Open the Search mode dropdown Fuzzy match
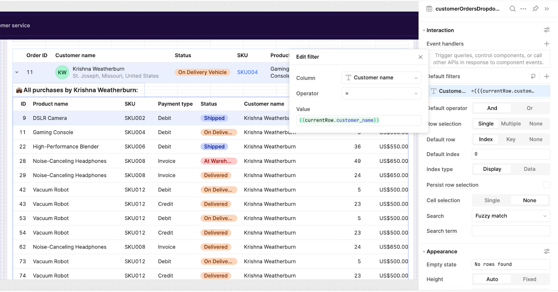Image resolution: width=558 pixels, height=292 pixels. point(511,216)
